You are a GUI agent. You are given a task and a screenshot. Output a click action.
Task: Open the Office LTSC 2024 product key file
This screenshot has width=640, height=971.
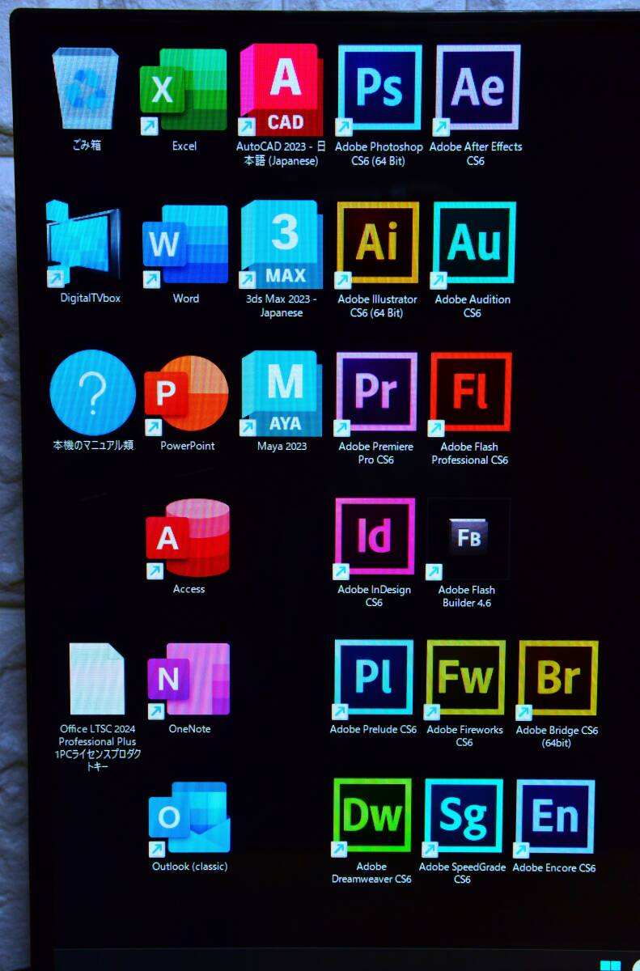tap(97, 680)
